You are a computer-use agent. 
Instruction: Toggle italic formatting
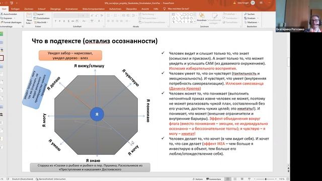[x=60, y=21]
